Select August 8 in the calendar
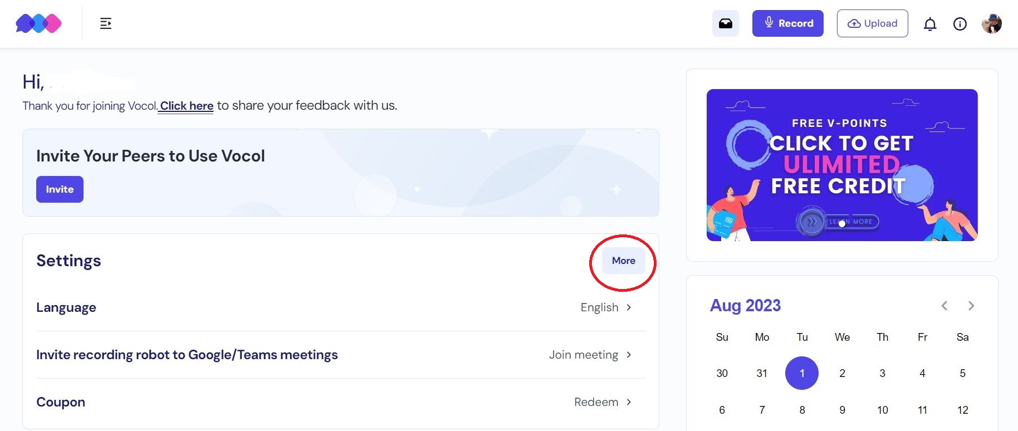This screenshot has width=1018, height=431. pos(802,410)
